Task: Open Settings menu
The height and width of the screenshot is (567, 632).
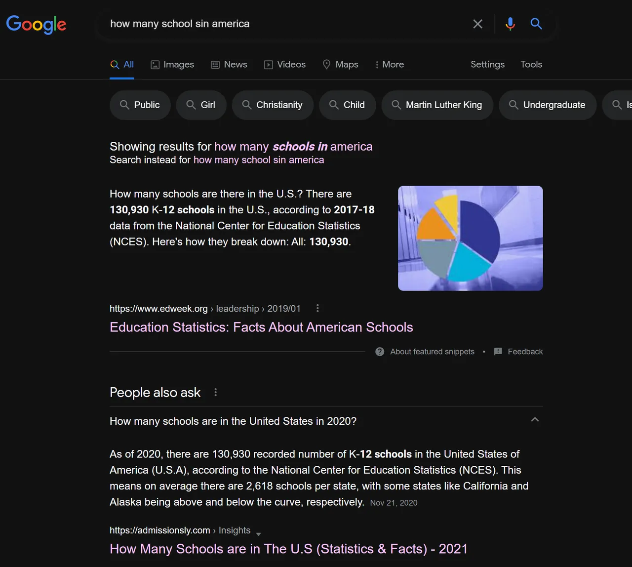Action: click(x=487, y=64)
